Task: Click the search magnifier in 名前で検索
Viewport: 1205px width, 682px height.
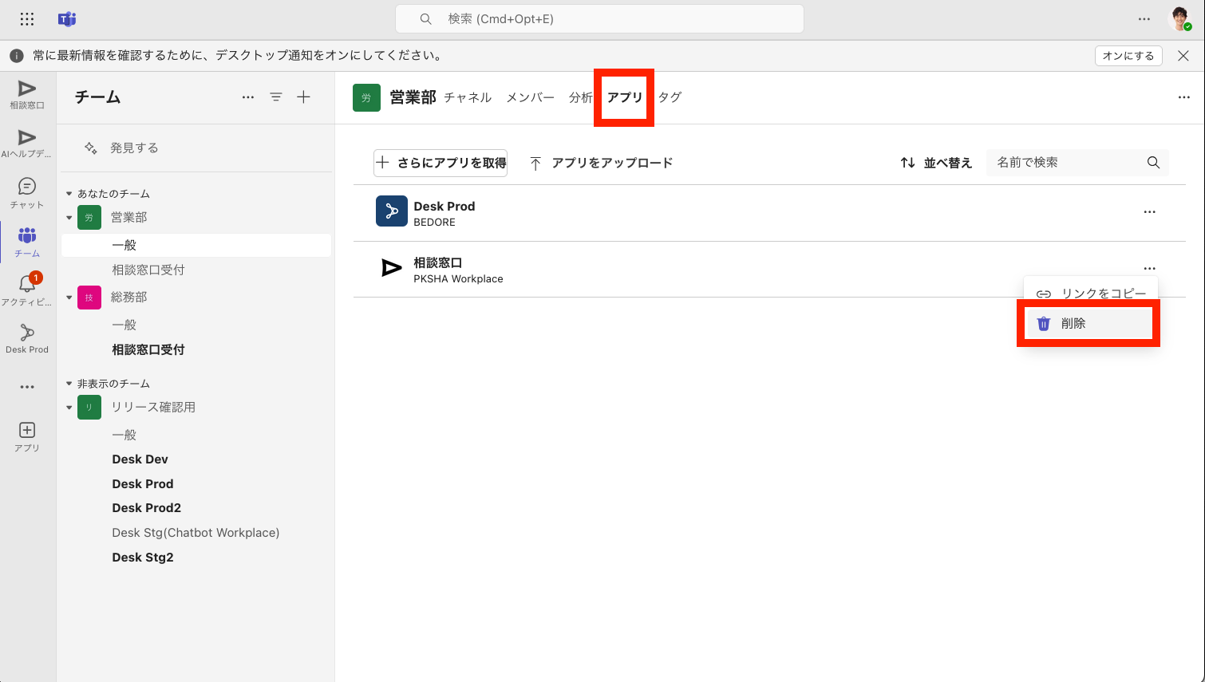Action: pos(1153,163)
